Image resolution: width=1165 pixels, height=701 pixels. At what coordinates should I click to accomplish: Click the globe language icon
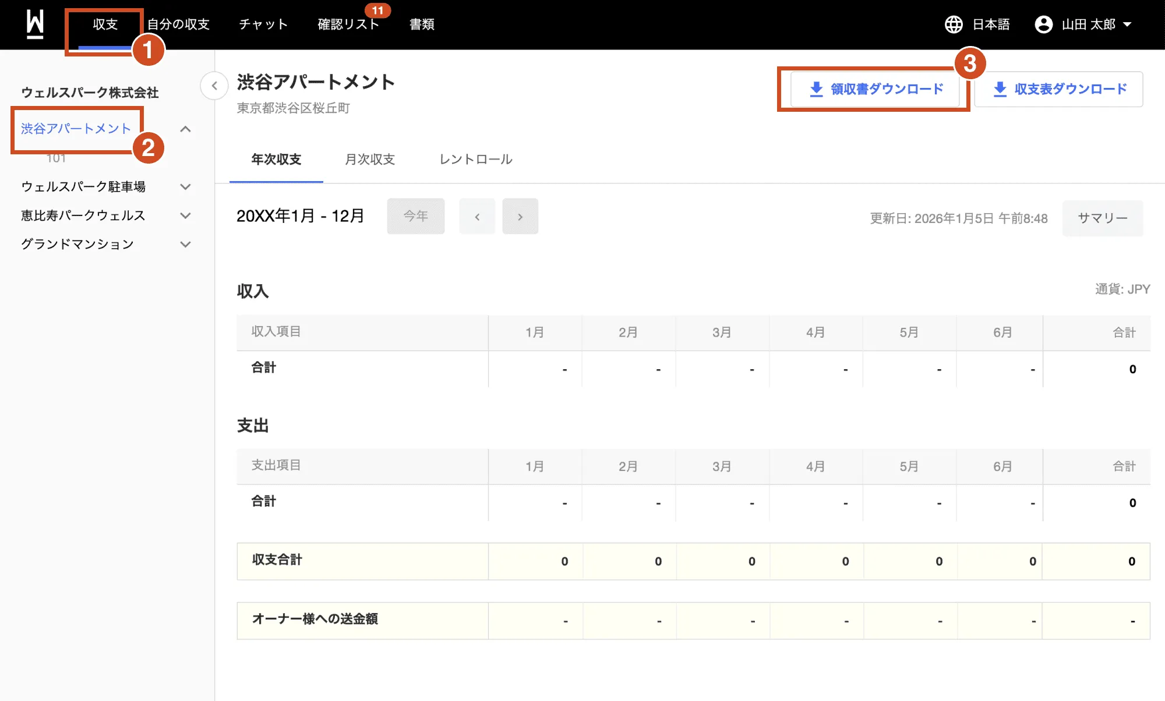[954, 24]
